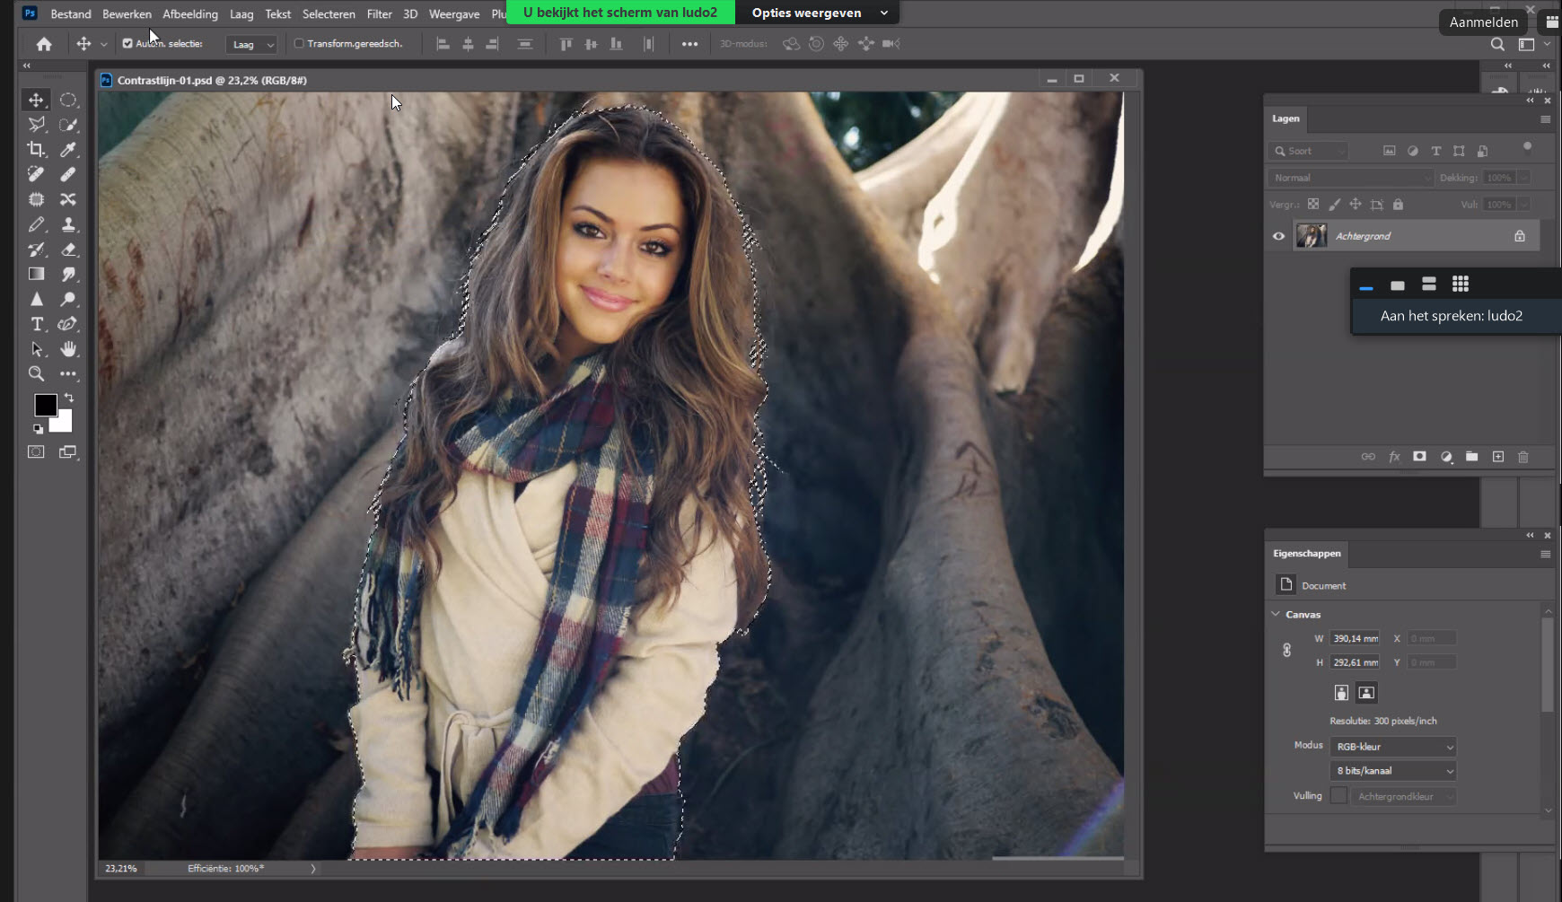Select the Hand tool
The height and width of the screenshot is (902, 1562).
(x=68, y=349)
